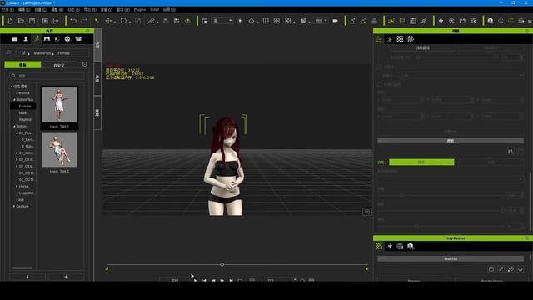Image resolution: width=533 pixels, height=300 pixels.
Task: Click the plus Add button below content list
Action: point(66,277)
